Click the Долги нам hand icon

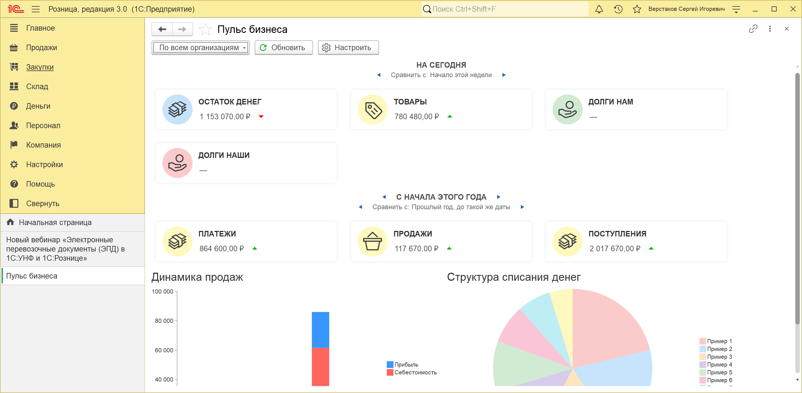[x=568, y=109]
